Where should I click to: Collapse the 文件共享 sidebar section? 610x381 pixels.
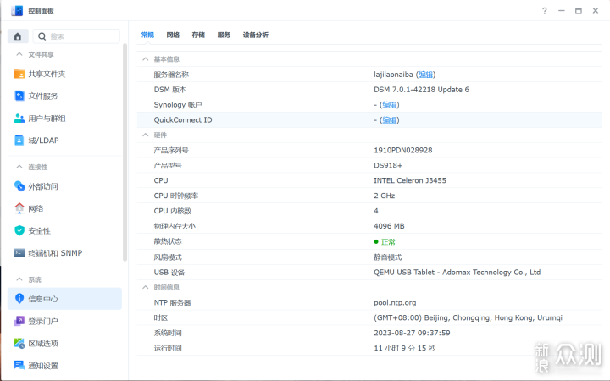19,54
